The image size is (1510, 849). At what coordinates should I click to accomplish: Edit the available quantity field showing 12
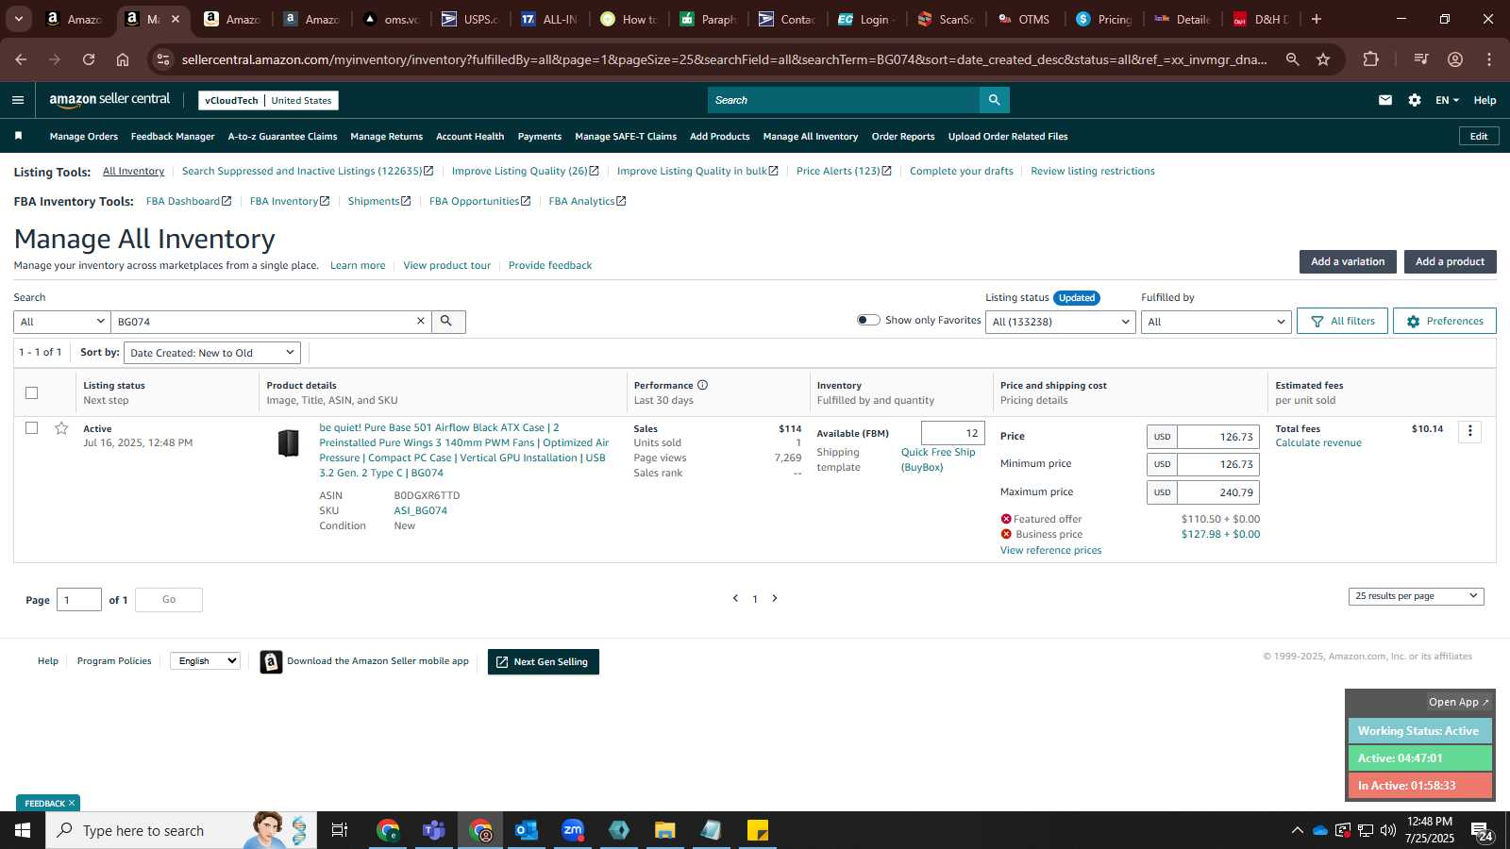click(952, 433)
